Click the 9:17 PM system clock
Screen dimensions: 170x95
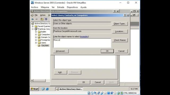click(134, 89)
